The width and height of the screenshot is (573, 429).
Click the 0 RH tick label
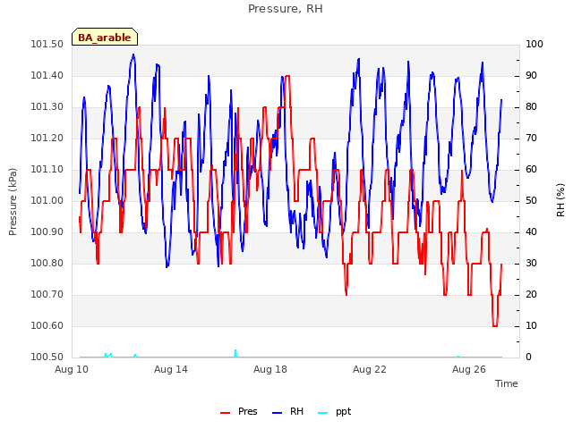click(528, 357)
